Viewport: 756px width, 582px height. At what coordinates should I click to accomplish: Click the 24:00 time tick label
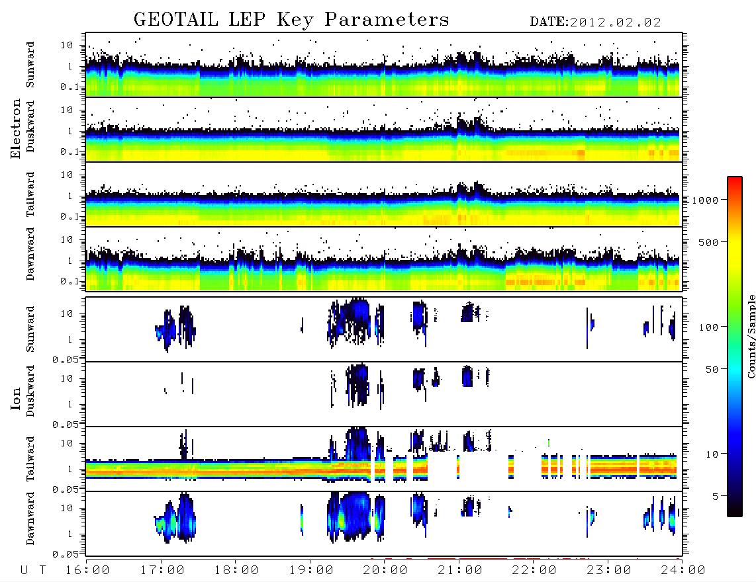click(x=683, y=570)
